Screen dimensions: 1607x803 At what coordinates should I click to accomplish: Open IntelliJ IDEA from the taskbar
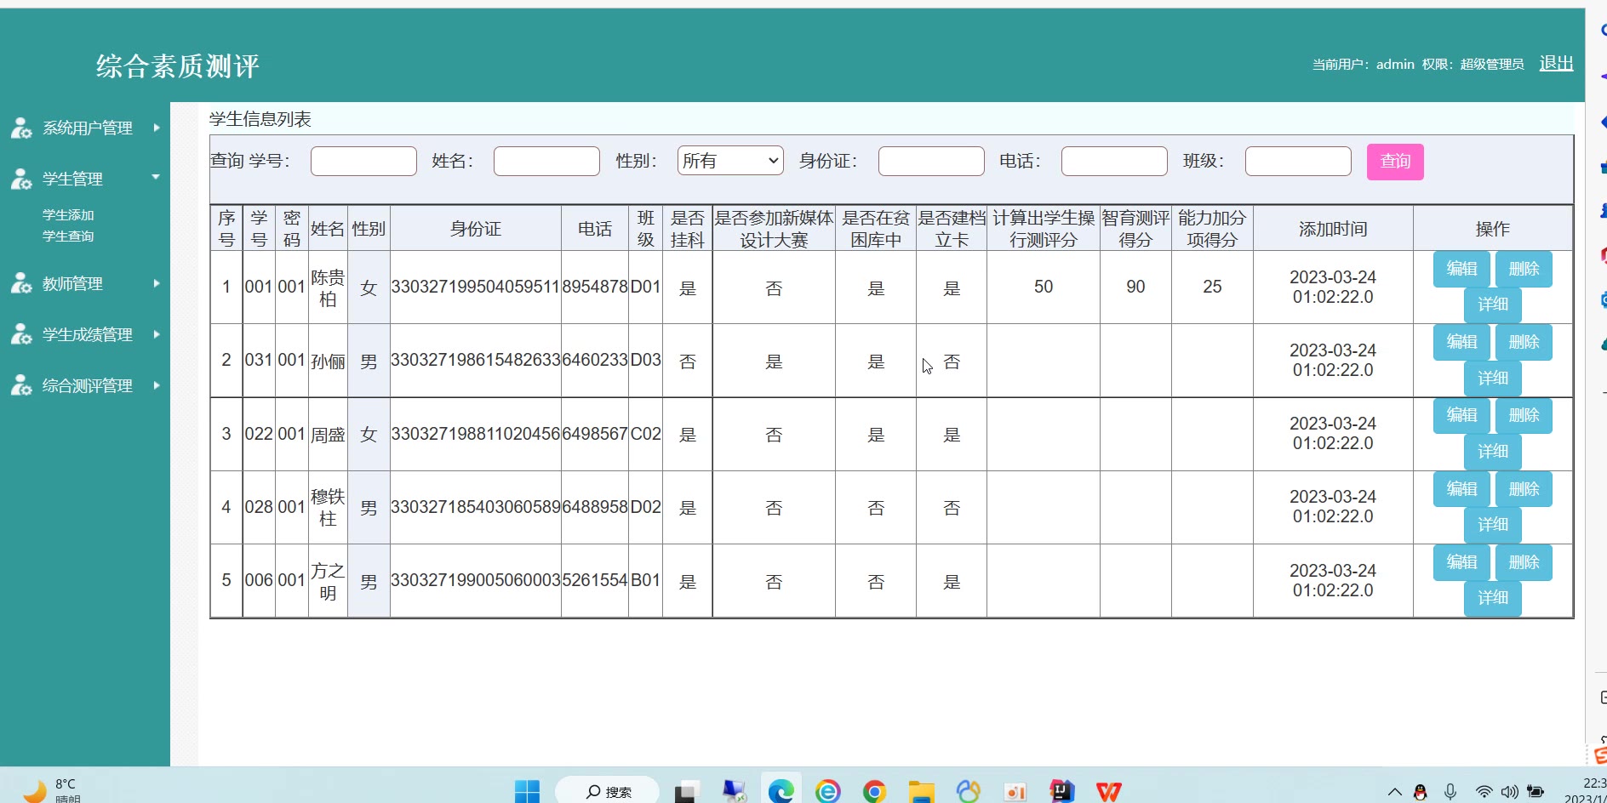(1061, 791)
